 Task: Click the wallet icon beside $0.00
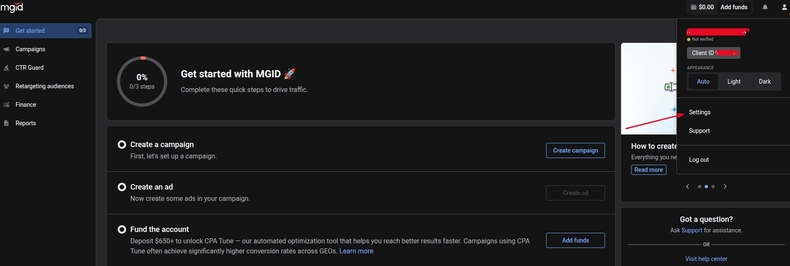694,7
